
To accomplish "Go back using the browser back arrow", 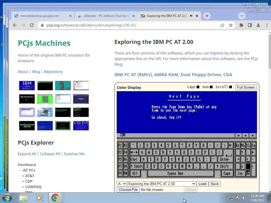I will (15, 25).
